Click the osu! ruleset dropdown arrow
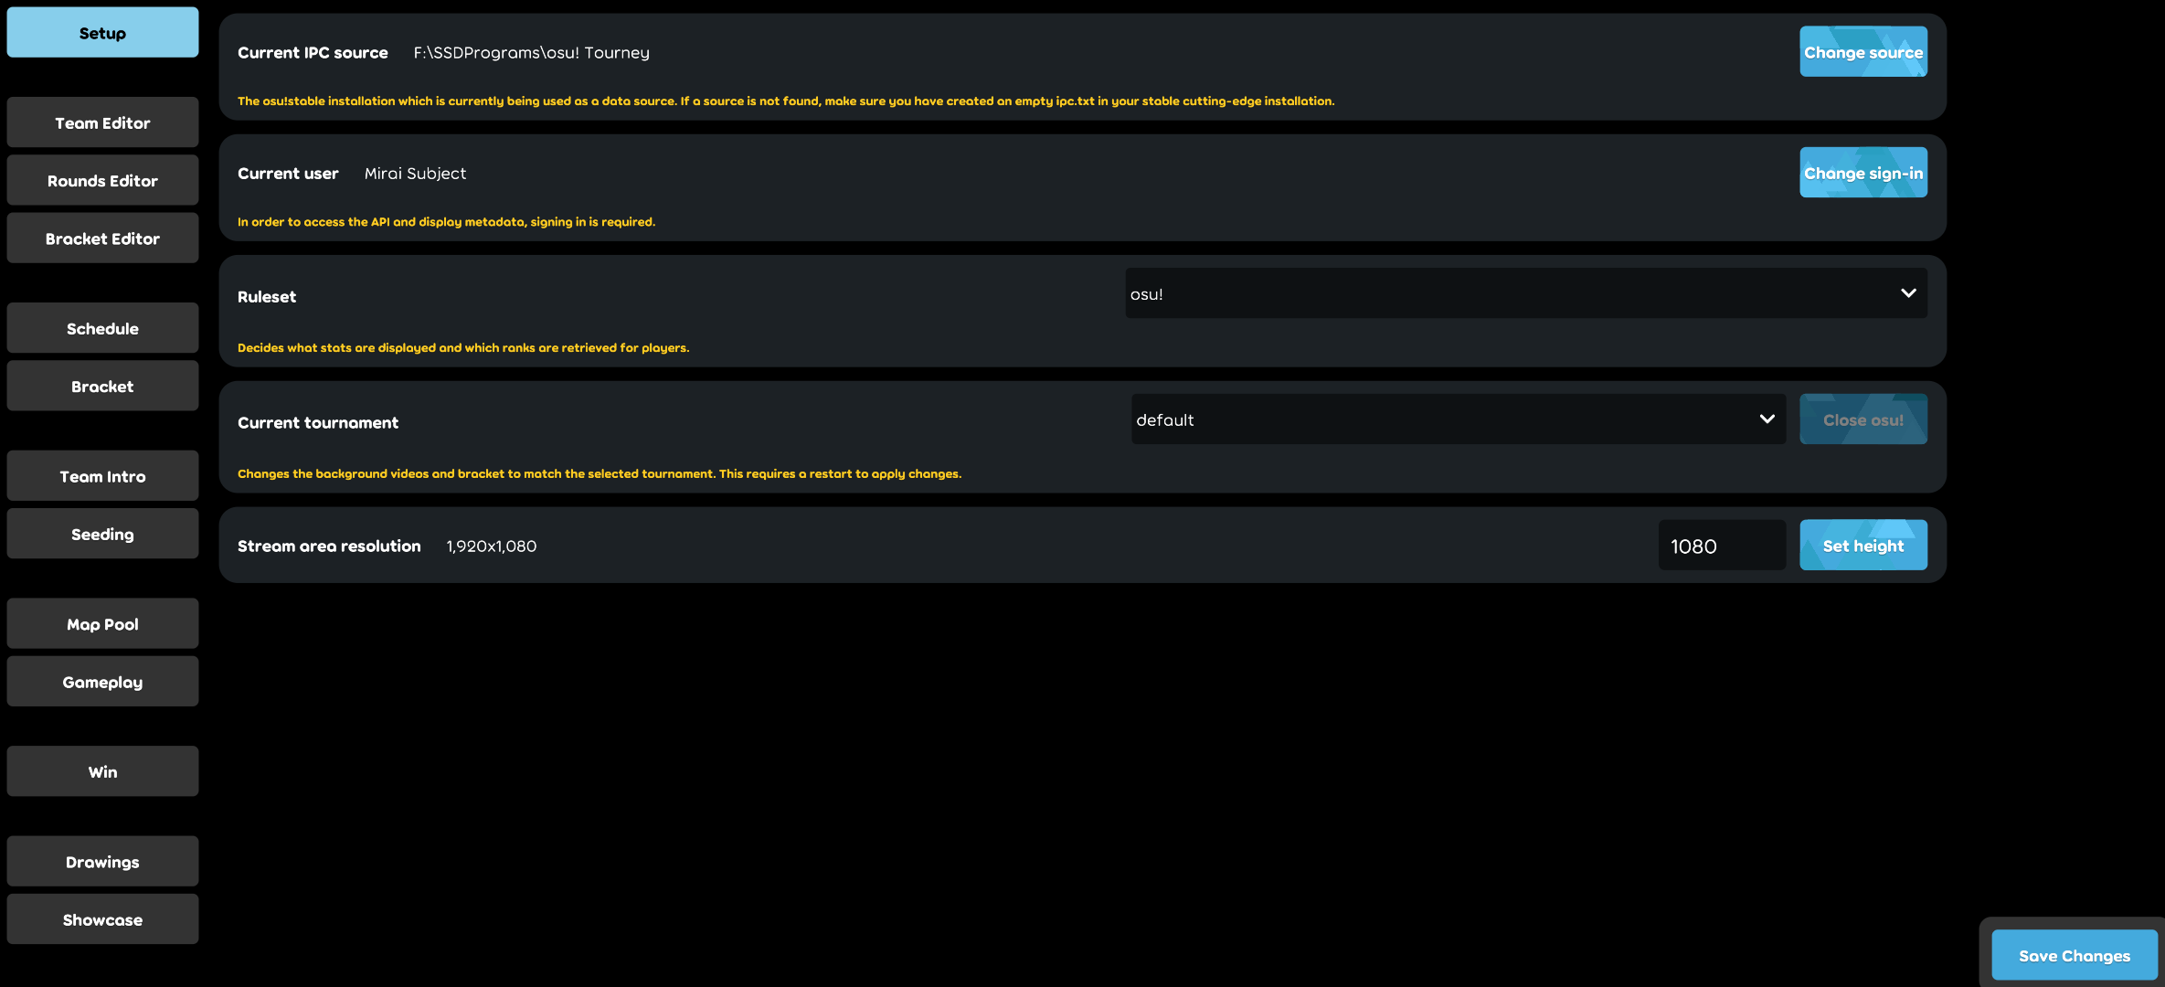This screenshot has height=987, width=2165. 1908,292
